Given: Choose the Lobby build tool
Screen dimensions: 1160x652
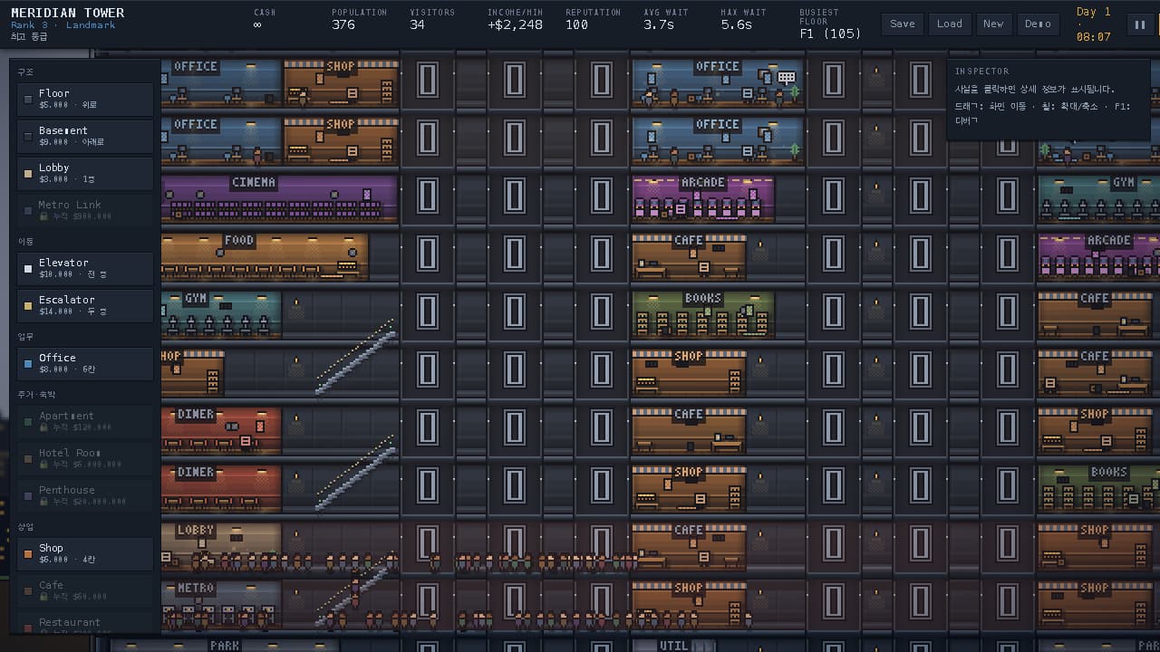Looking at the screenshot, I should coord(85,173).
